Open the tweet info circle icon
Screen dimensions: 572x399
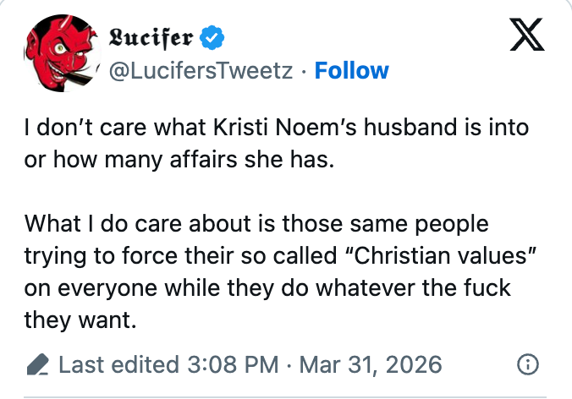tap(527, 365)
